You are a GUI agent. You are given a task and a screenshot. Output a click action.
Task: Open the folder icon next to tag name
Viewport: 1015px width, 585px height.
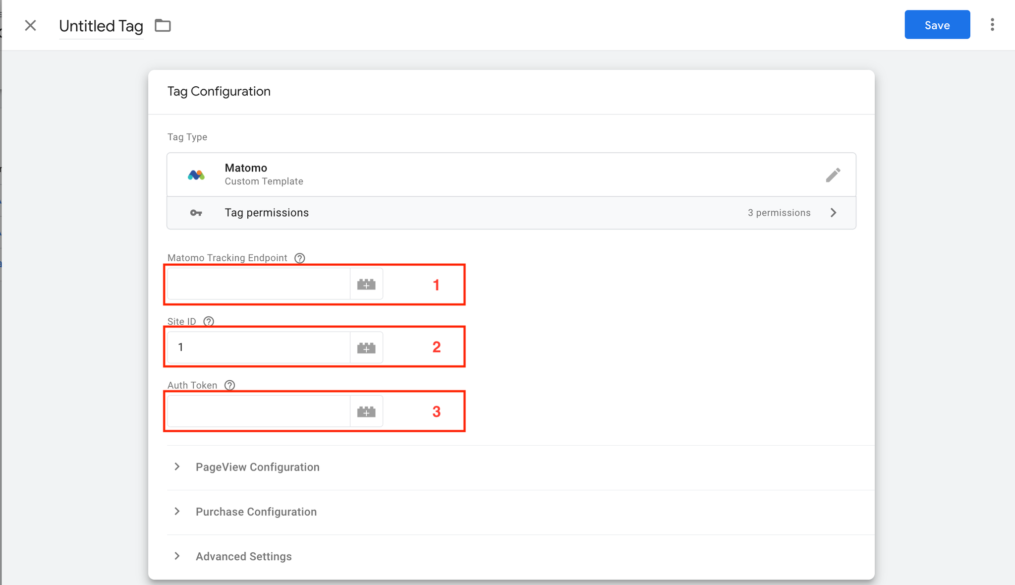(163, 25)
